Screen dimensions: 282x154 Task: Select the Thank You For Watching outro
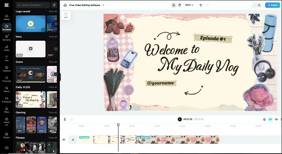31,74
